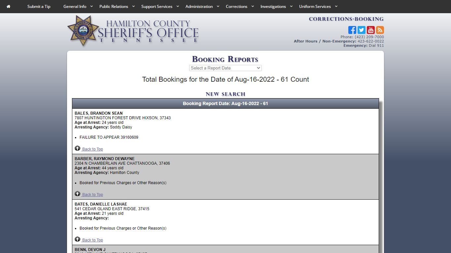Open the Select a Report Date dropdown
This screenshot has height=253, width=451.
225,68
